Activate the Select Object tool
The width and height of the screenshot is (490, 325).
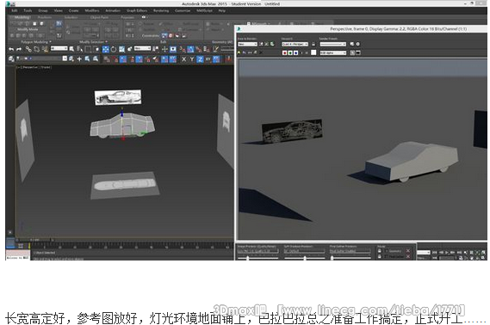[71, 49]
